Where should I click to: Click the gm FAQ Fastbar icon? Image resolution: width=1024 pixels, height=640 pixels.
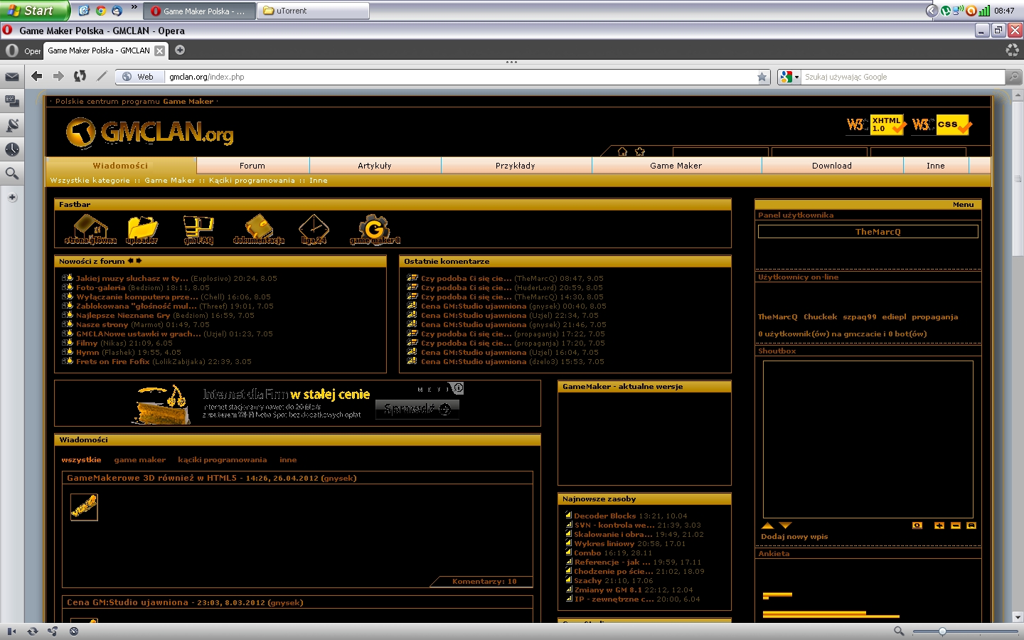point(198,230)
